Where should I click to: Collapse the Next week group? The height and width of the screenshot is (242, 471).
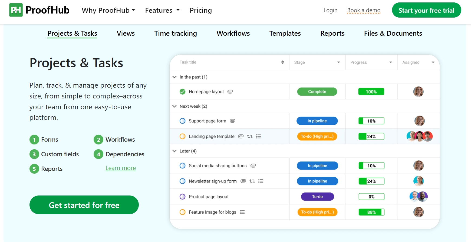tap(174, 106)
